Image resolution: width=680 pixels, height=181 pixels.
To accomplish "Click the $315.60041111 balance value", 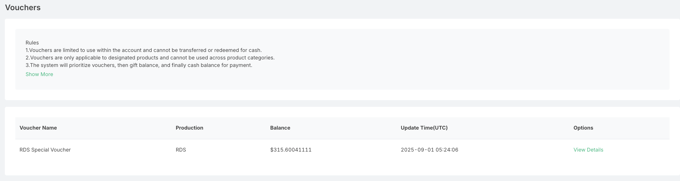I will click(291, 150).
